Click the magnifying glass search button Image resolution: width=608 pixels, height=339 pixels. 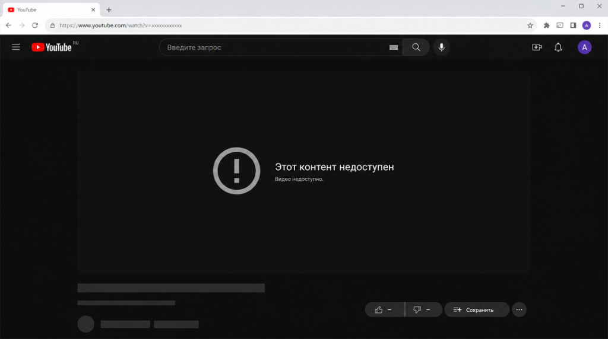pyautogui.click(x=416, y=47)
